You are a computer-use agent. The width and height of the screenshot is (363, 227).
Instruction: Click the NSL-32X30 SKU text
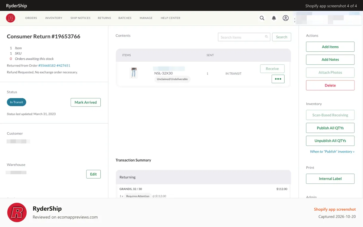point(163,73)
